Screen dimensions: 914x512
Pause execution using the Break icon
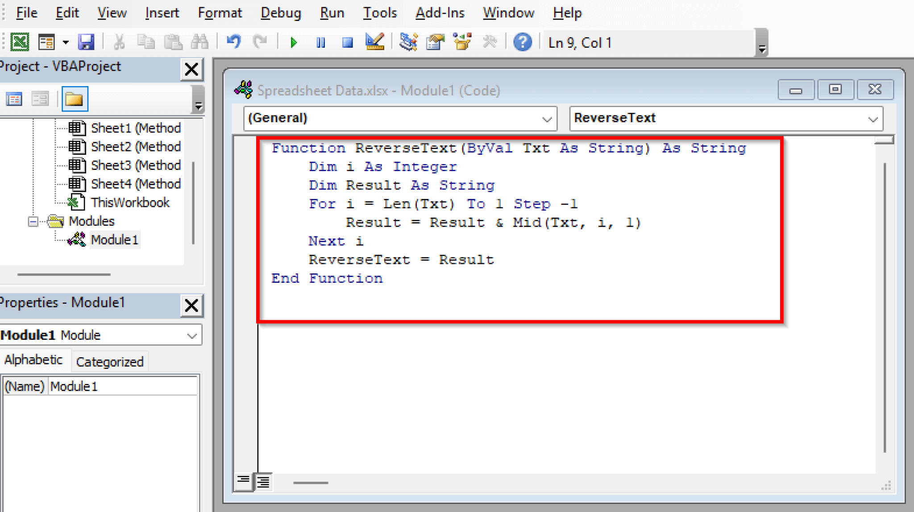coord(320,42)
